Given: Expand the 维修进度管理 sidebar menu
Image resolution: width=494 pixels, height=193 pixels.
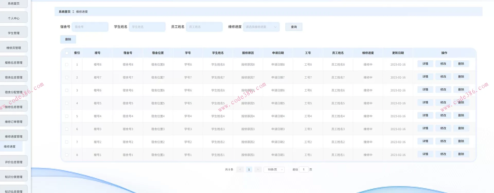Looking at the screenshot, I should pyautogui.click(x=14, y=136).
